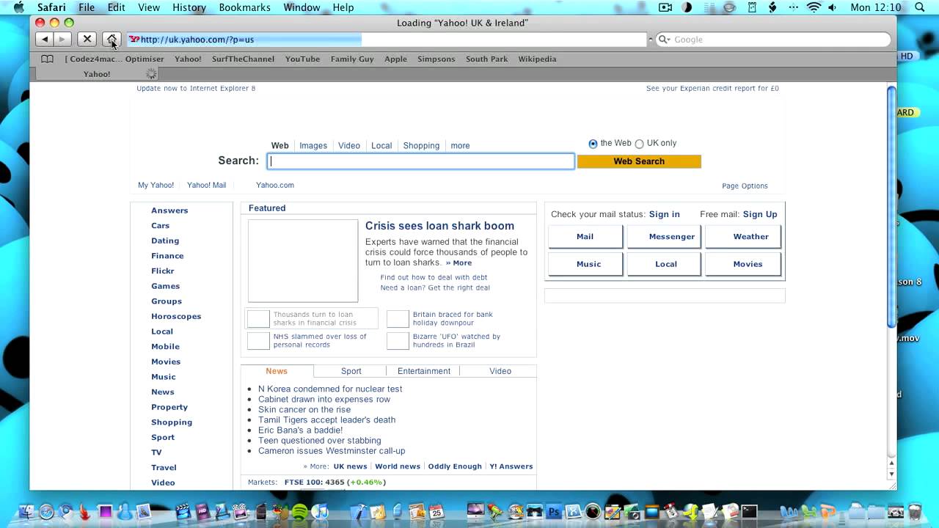Viewport: 939px width, 528px height.
Task: Switch to the Sport news tab
Action: coord(351,371)
